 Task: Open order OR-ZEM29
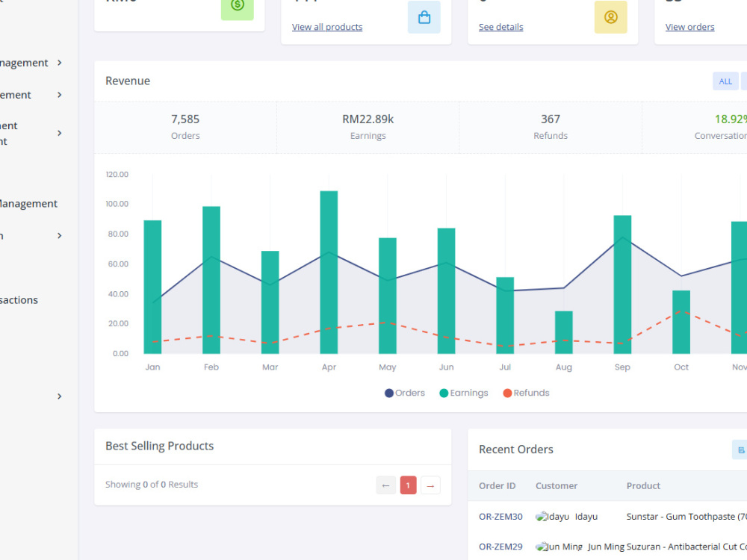click(500, 547)
